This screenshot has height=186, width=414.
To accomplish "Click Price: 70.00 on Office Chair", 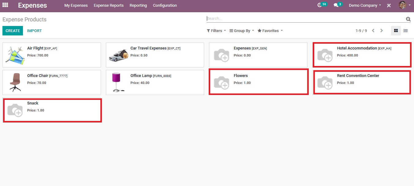I will (37, 83).
